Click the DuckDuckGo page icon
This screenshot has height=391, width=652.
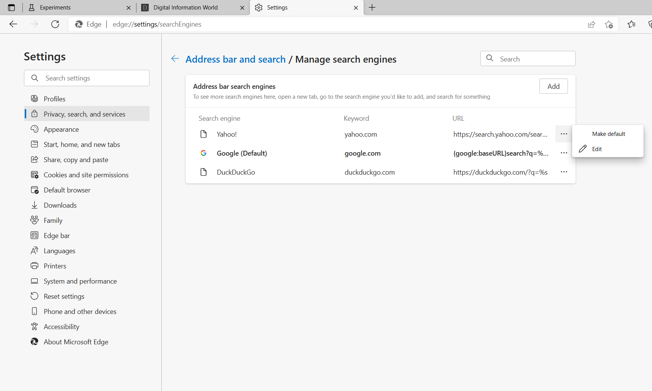[x=204, y=172]
